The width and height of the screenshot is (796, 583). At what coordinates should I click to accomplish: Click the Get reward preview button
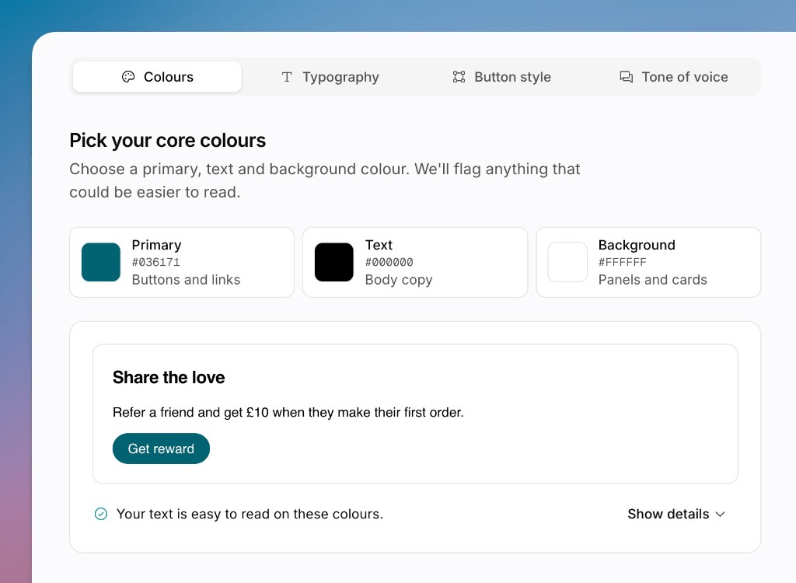[x=161, y=449]
